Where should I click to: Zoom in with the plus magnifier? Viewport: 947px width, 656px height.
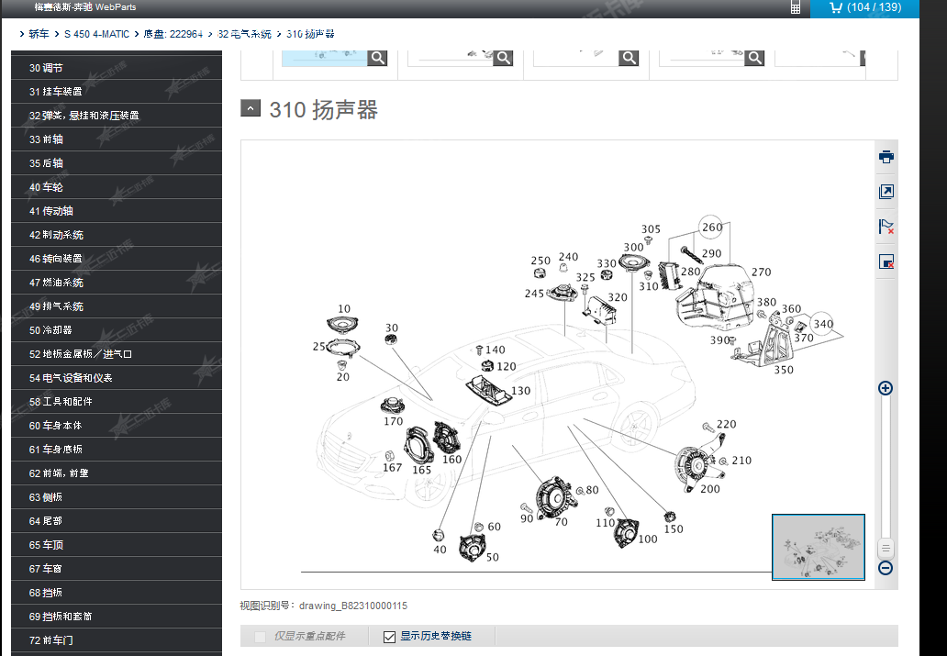tap(886, 388)
